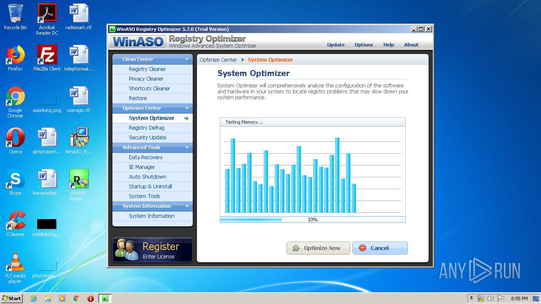
Task: Open FileZilla Client shortcut
Action: click(47, 58)
